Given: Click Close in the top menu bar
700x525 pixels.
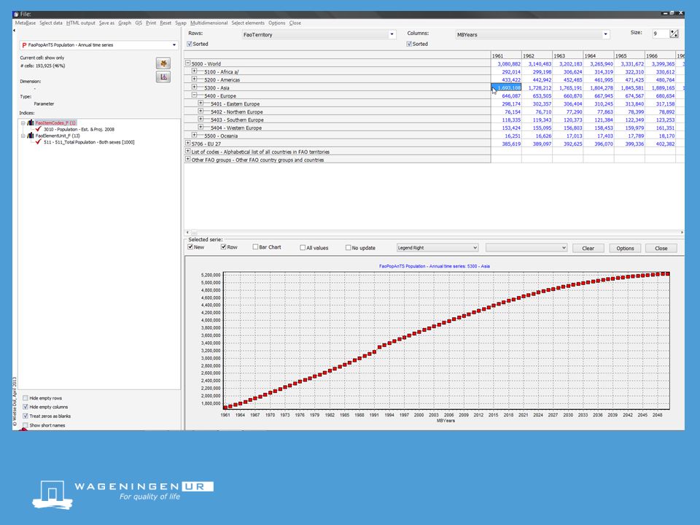Looking at the screenshot, I should pos(295,23).
